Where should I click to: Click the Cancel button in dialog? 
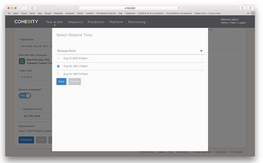click(x=74, y=81)
